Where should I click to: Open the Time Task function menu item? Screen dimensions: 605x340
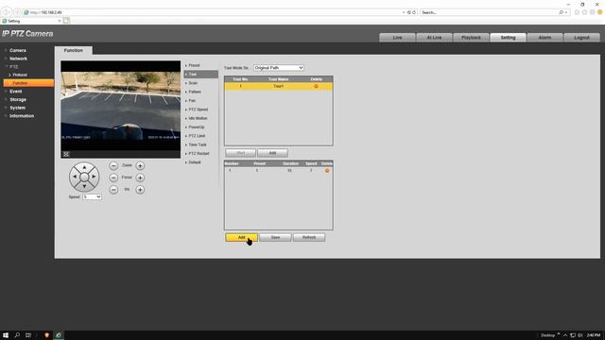coord(198,144)
